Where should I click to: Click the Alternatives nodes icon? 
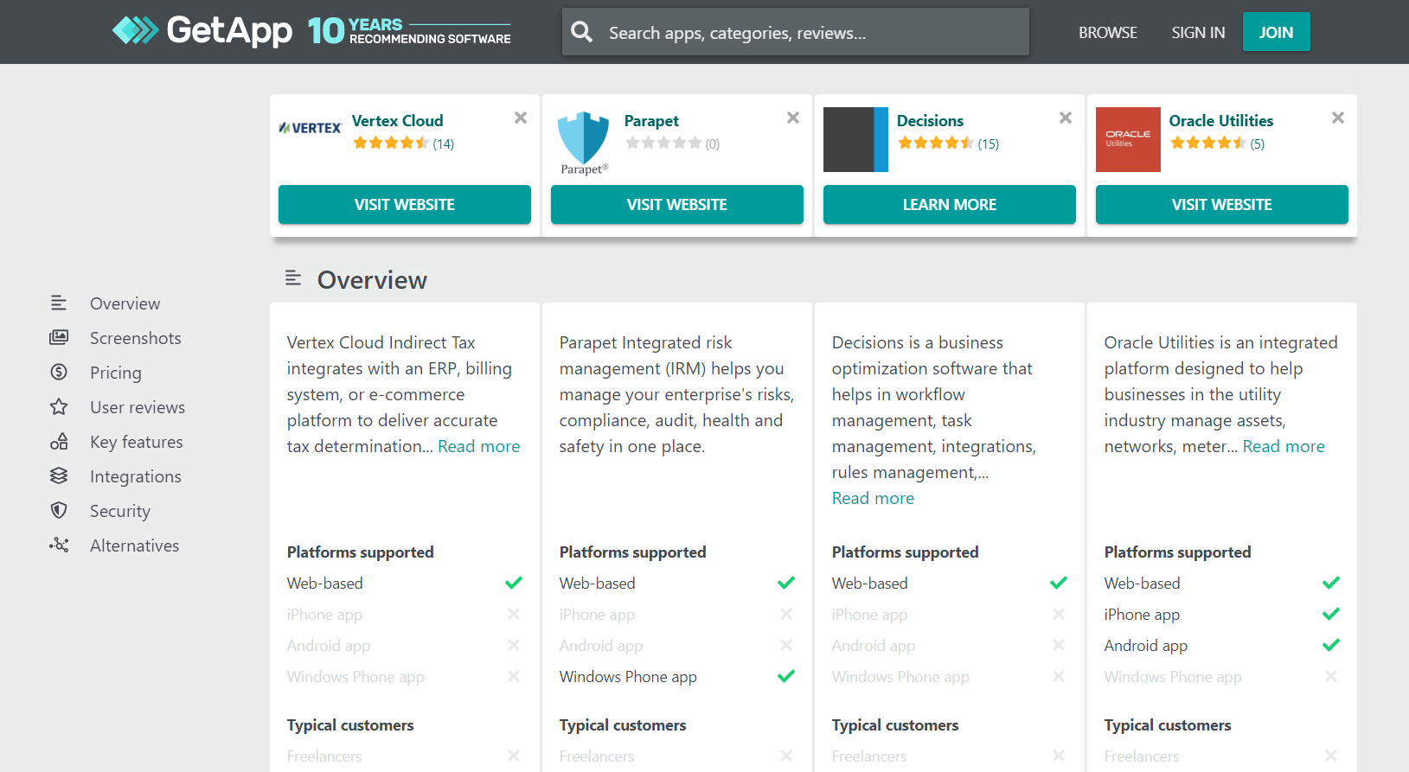click(x=59, y=545)
